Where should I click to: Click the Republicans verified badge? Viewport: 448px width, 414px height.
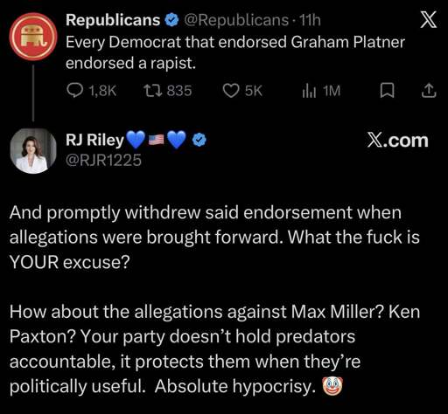171,20
